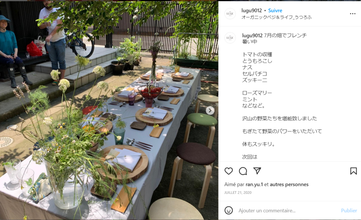Viewport: 361px width, 220px height.
Task: Click the garden table post photo
Action: pos(109,110)
